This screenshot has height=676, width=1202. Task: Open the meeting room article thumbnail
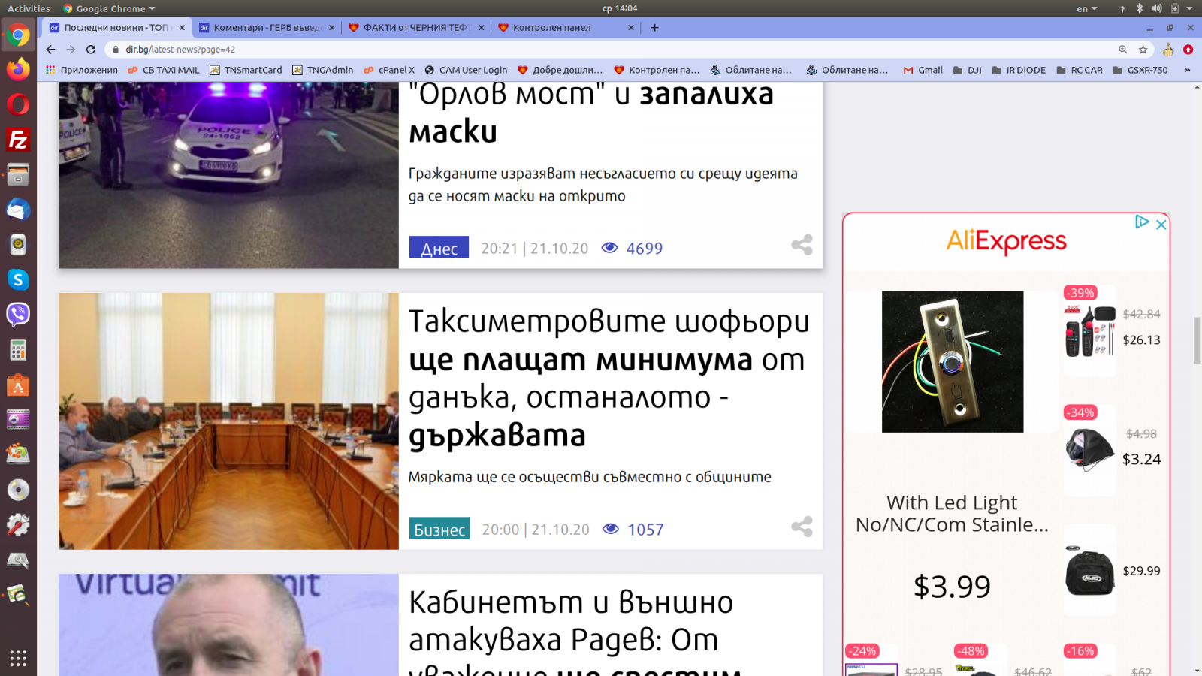tap(228, 421)
